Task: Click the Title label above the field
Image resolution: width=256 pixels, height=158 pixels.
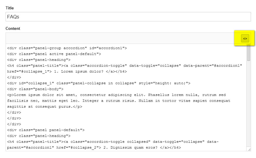Action: click(x=10, y=8)
